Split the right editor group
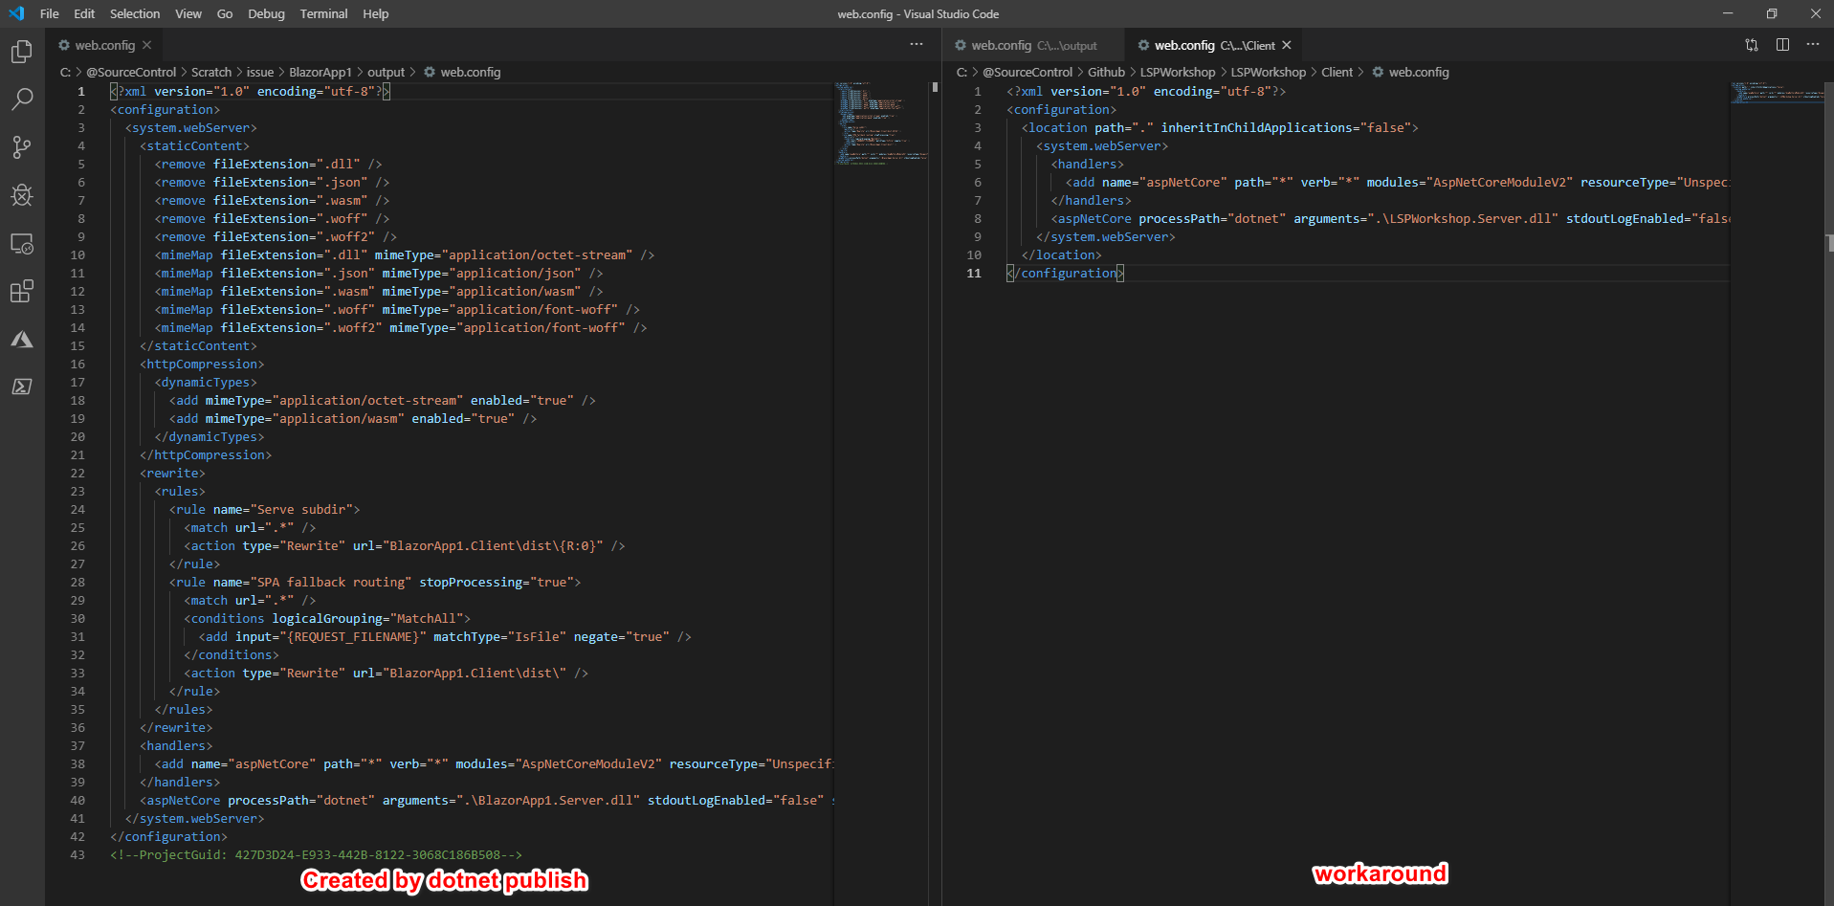This screenshot has height=906, width=1834. coord(1782,45)
